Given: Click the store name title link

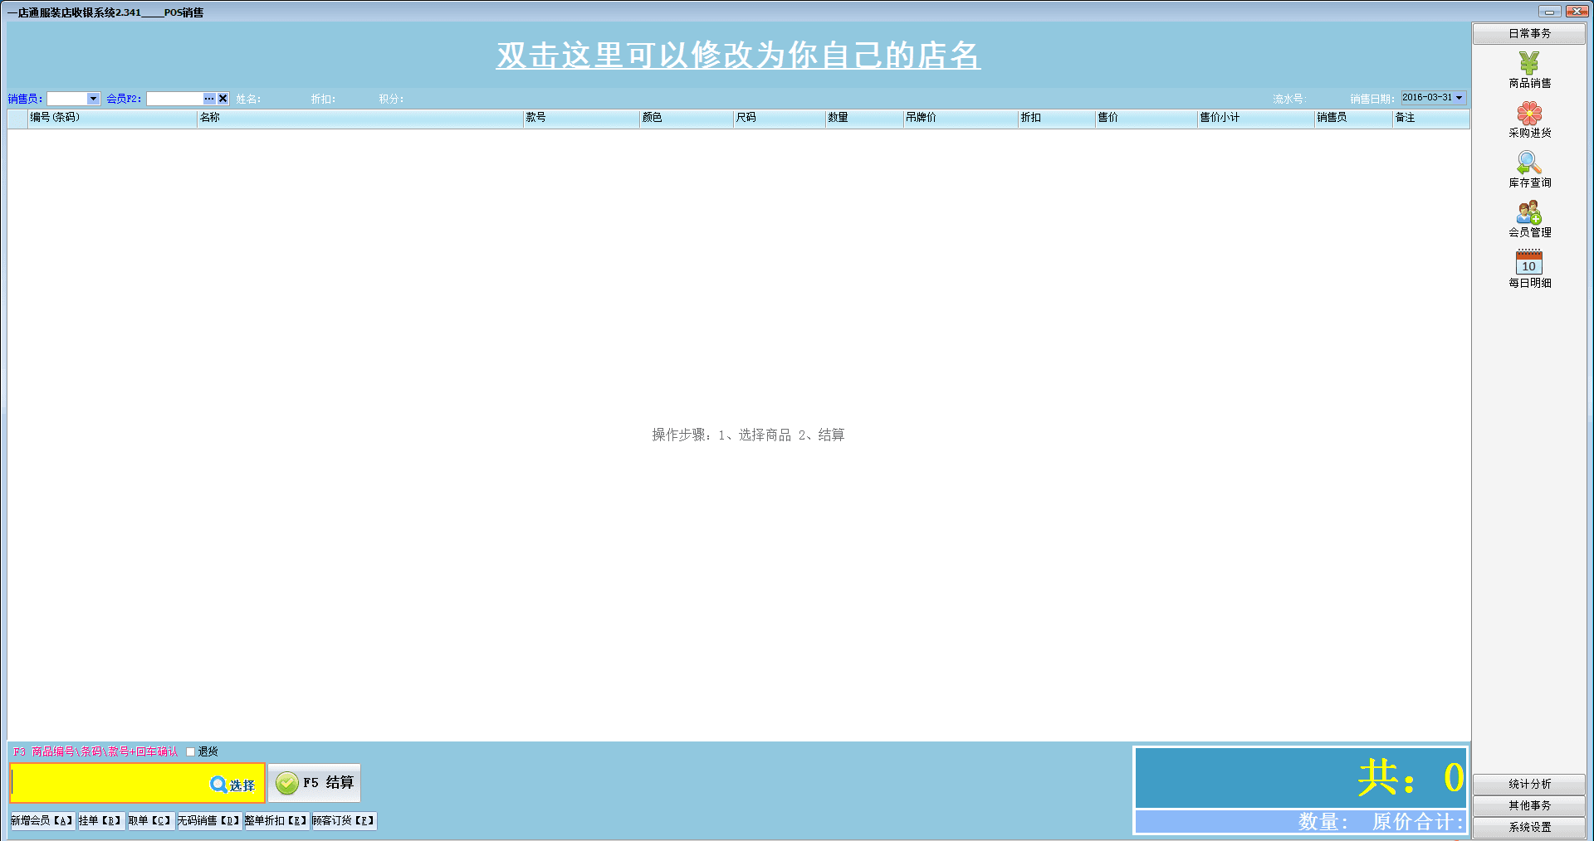Looking at the screenshot, I should tap(738, 56).
